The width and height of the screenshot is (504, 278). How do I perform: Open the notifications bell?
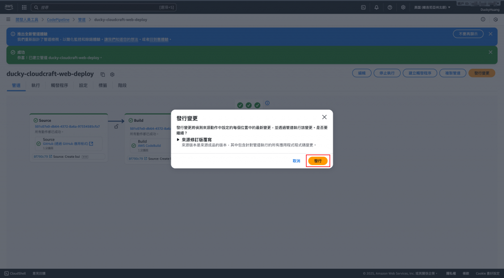[377, 7]
